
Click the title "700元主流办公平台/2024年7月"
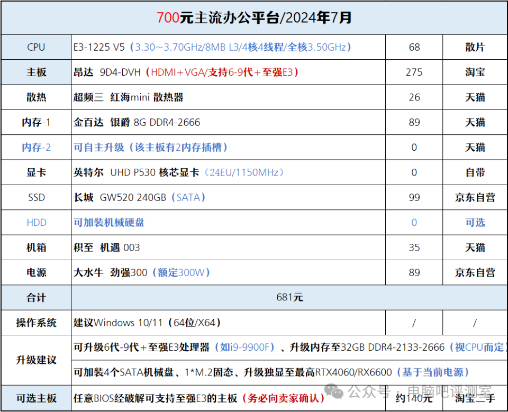(x=255, y=17)
